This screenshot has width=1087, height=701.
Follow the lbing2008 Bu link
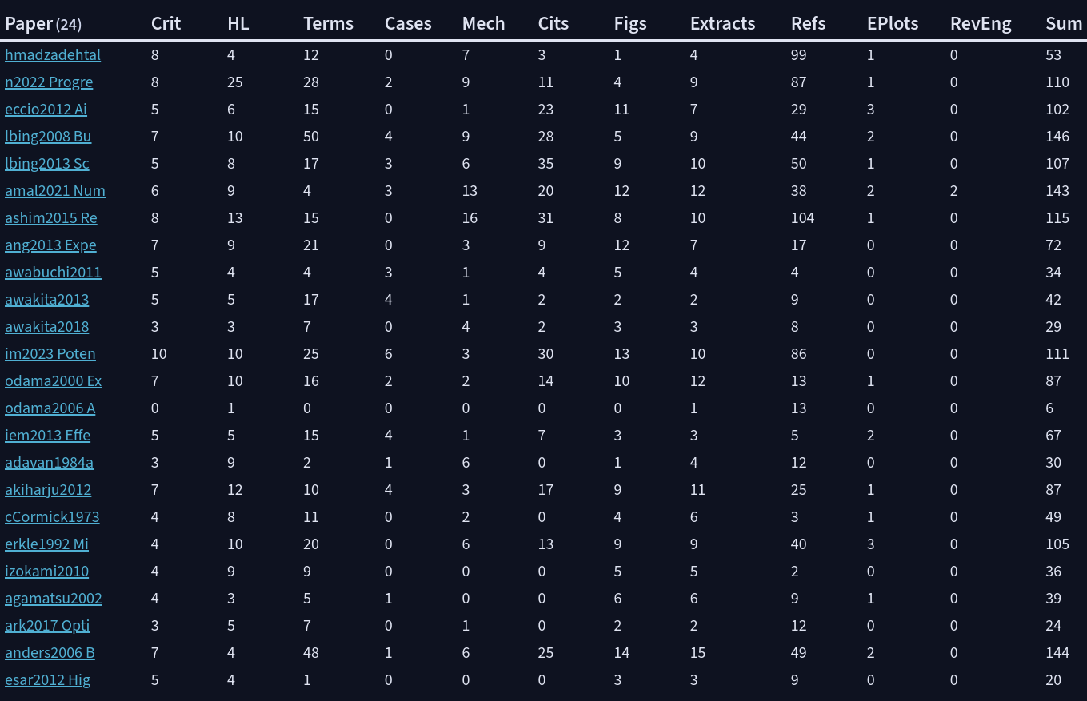click(48, 137)
